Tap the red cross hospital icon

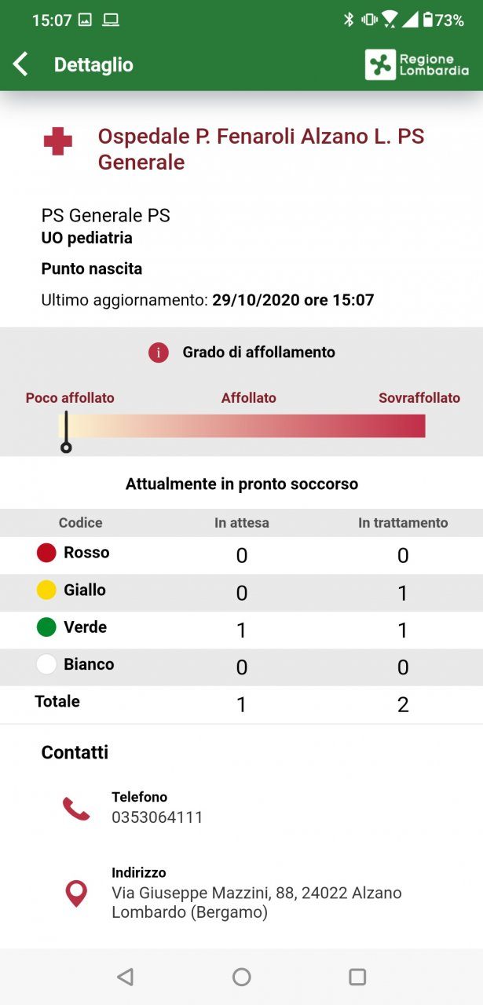[57, 142]
